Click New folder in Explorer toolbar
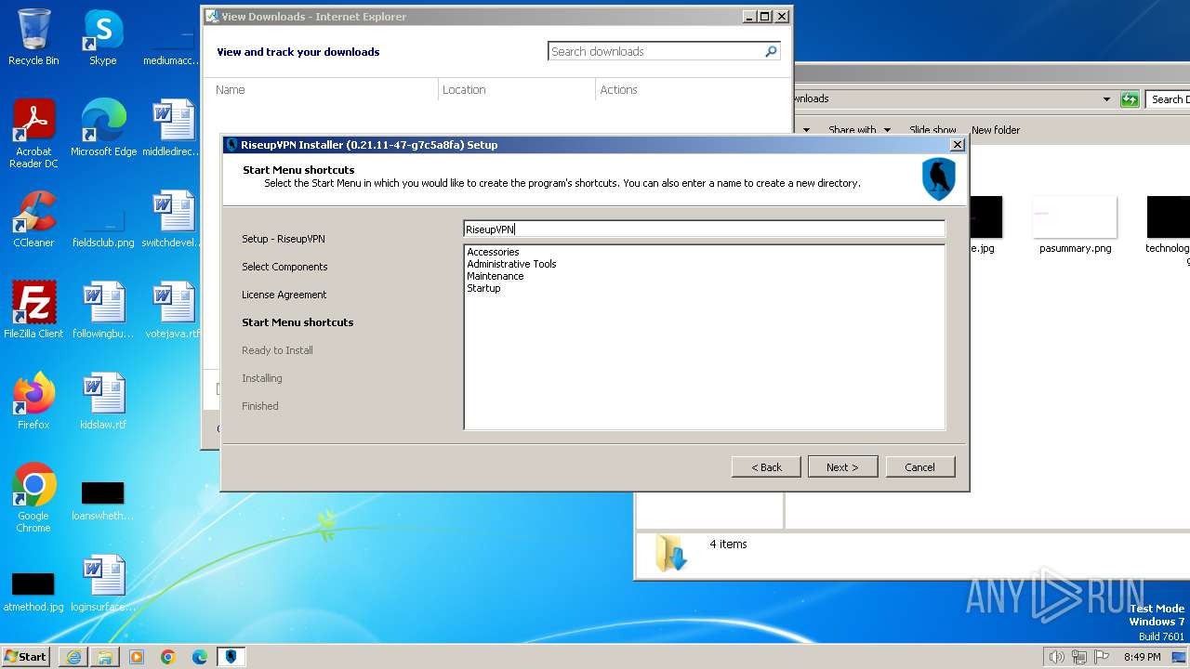 [x=996, y=130]
